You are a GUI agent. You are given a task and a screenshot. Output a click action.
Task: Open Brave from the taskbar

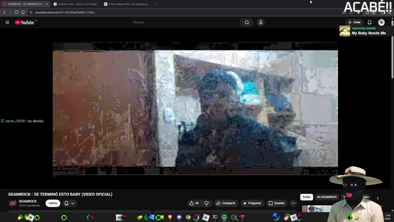coord(170,217)
